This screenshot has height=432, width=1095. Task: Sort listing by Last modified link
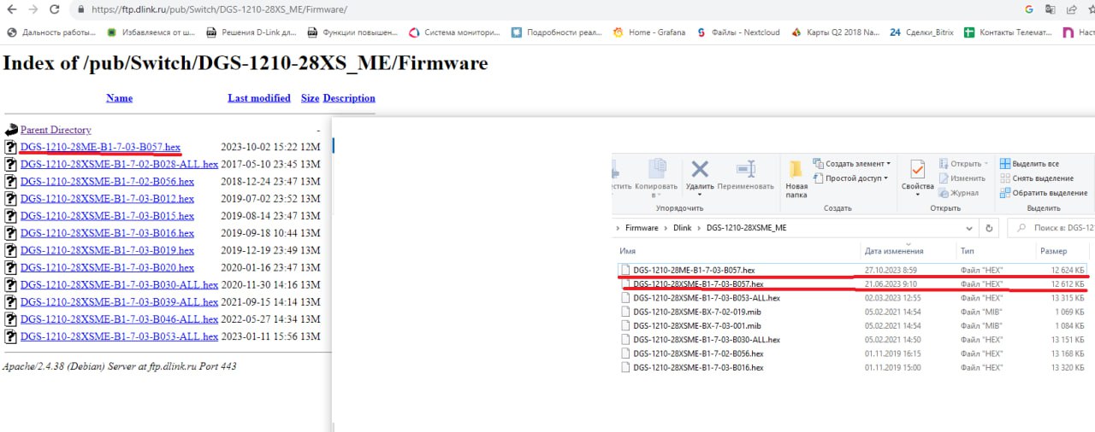pyautogui.click(x=259, y=98)
